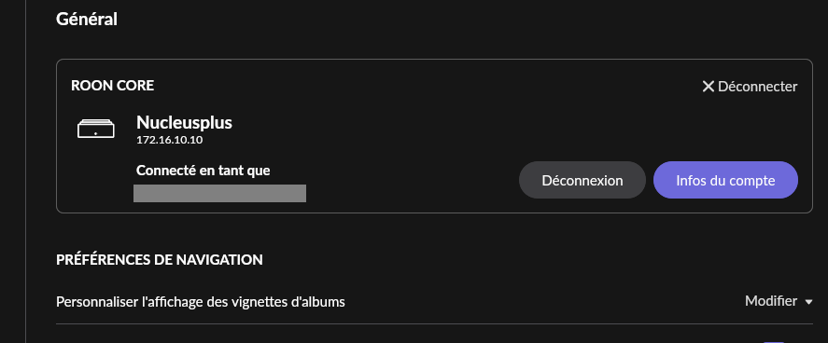Select the Général settings heading
Screen dimensions: 828x343
(x=87, y=20)
